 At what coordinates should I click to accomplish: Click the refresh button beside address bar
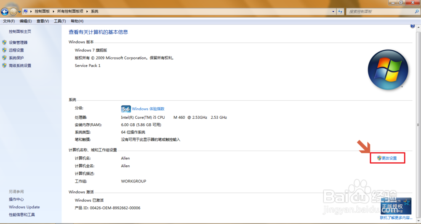click(x=340, y=11)
